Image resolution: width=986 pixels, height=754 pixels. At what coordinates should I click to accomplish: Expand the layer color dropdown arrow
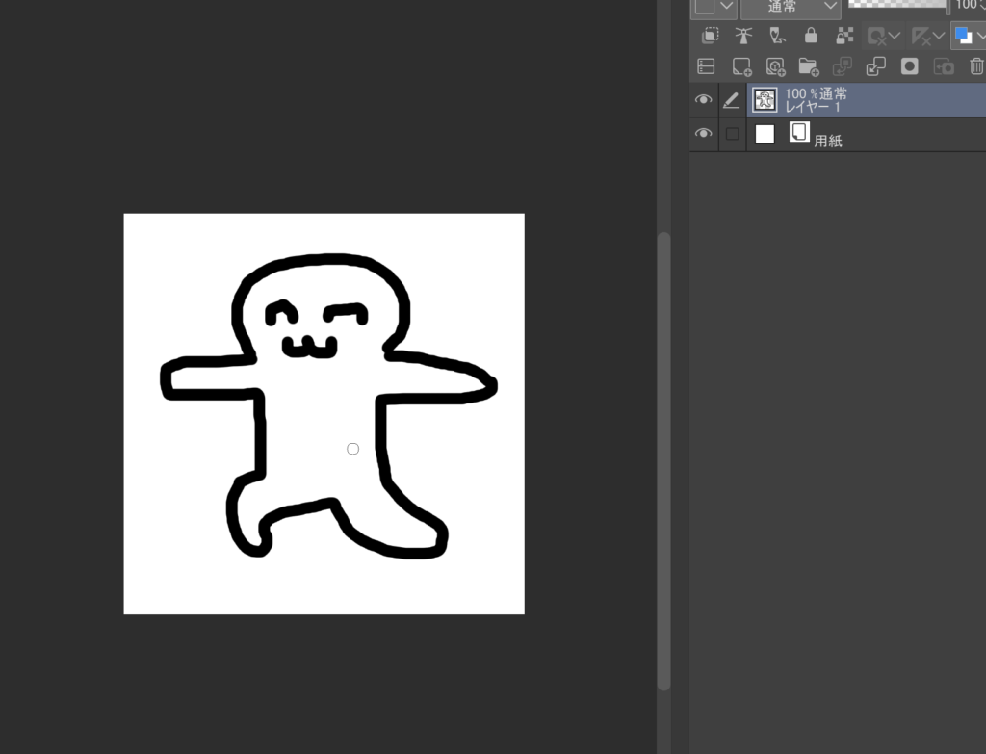point(980,36)
